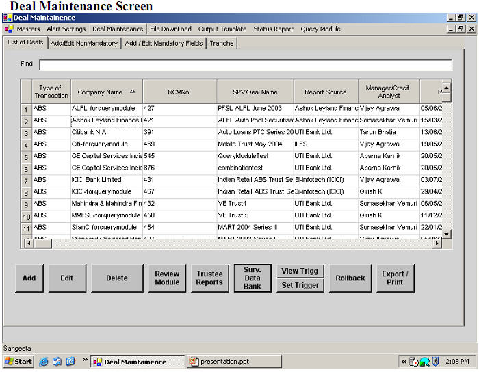
Task: Click the Report Source column header
Action: (326, 92)
